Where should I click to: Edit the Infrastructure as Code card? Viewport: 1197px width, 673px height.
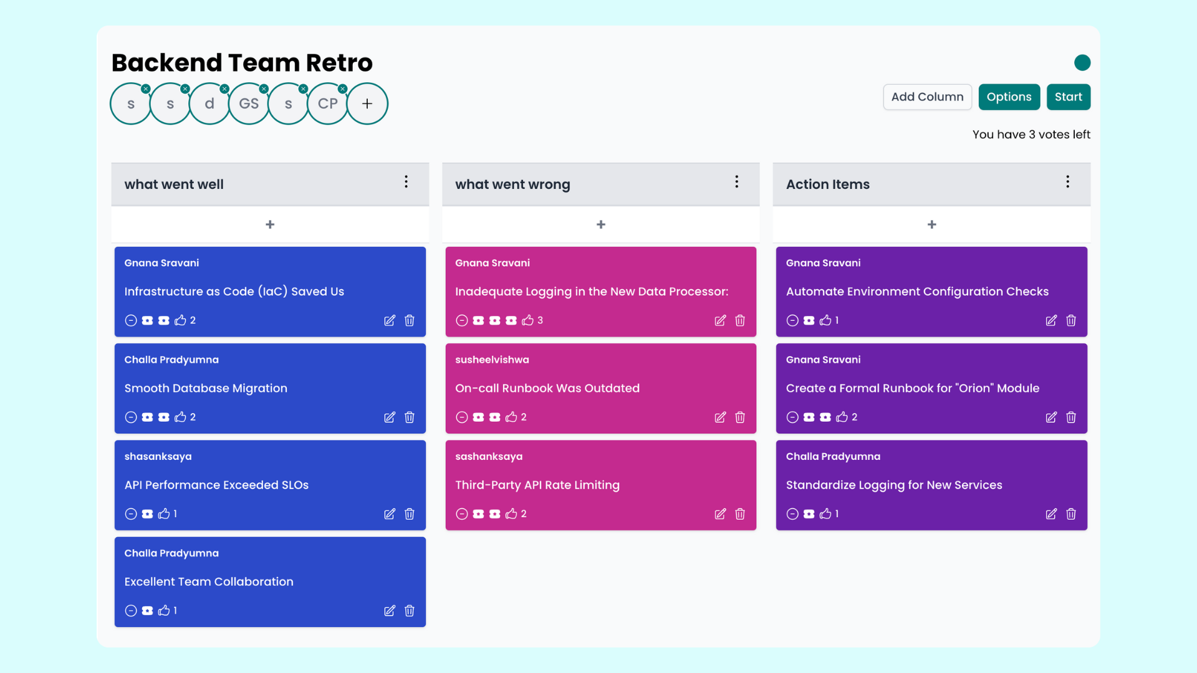(x=389, y=320)
